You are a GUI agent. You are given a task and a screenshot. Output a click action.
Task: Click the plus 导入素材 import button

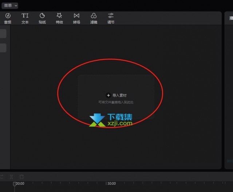tap(116, 95)
